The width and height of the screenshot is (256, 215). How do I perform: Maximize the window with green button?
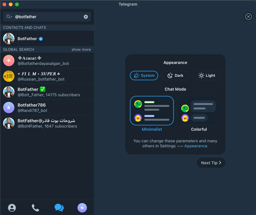click(17, 4)
